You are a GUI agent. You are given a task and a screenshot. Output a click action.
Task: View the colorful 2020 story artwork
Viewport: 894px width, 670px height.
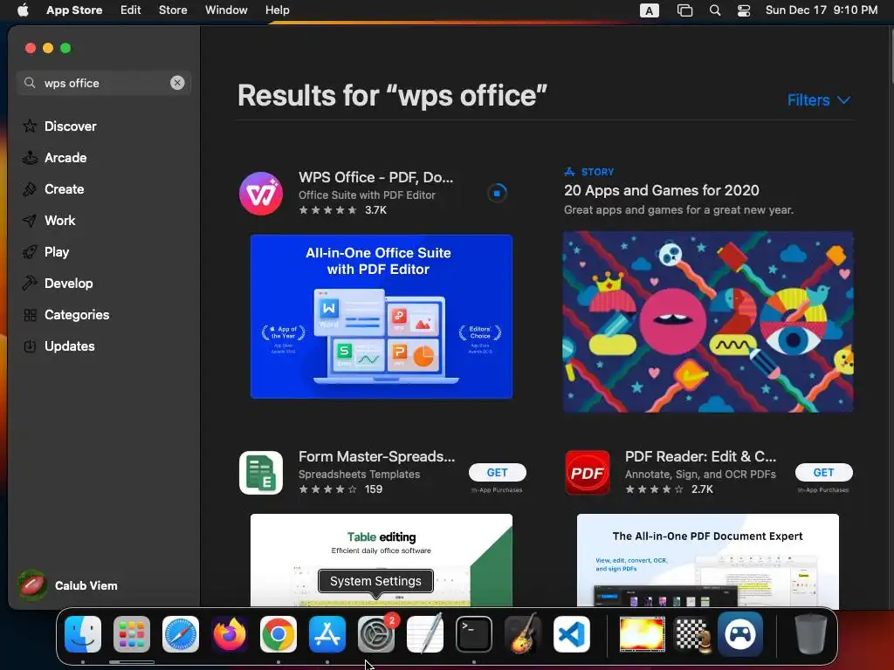tap(708, 322)
